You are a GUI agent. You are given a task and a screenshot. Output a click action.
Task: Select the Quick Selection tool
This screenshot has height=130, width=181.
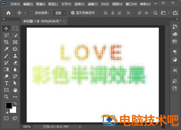[x=15, y=35]
